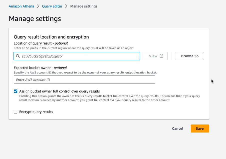The image size is (226, 159).
Task: Click the 'Expected bucket owner' label
Action: [x=40, y=68]
